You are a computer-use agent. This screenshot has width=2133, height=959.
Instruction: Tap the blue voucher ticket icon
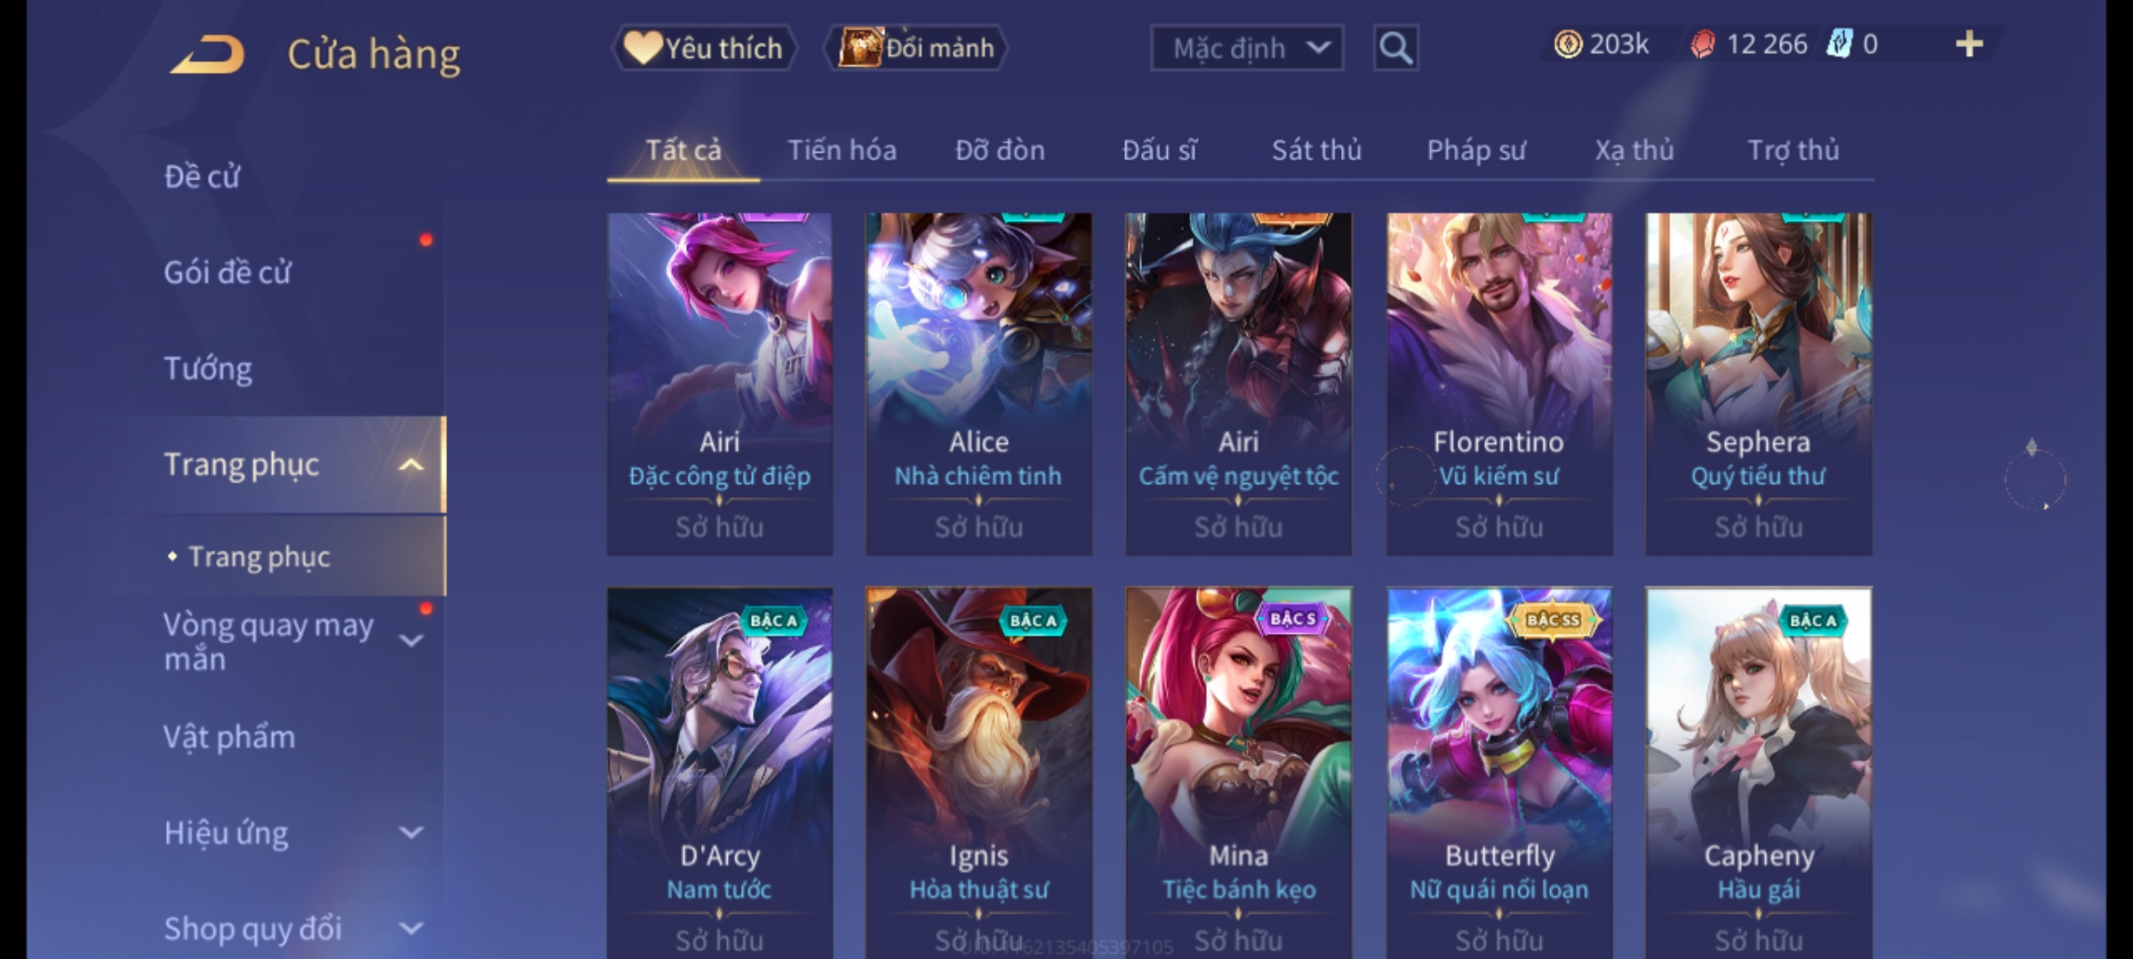(1839, 44)
